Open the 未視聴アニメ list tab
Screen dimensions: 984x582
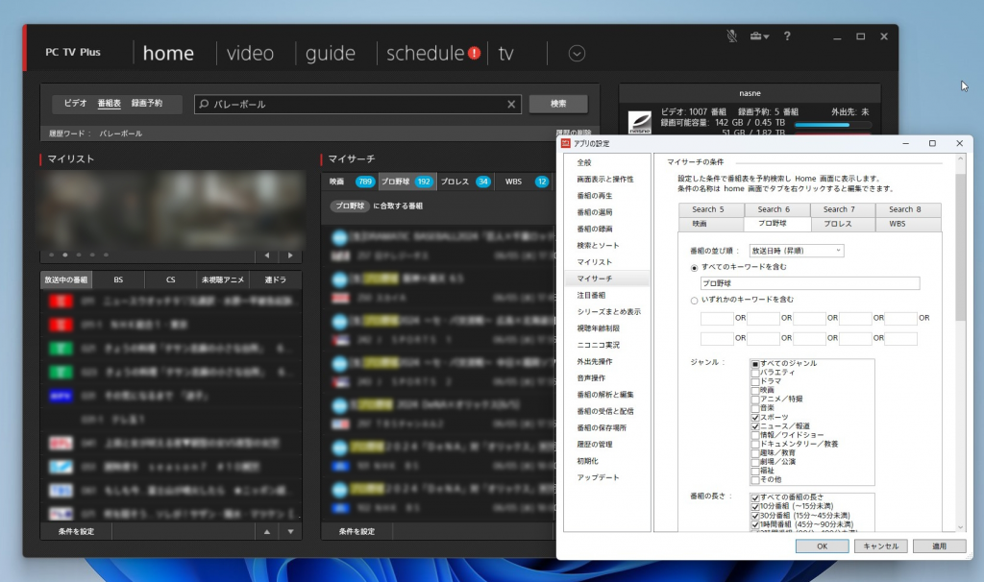click(223, 279)
